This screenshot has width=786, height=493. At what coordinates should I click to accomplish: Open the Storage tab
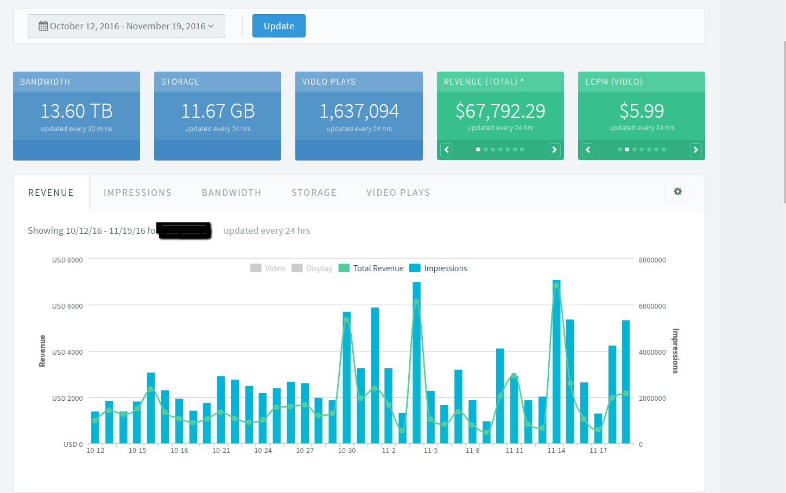coord(314,193)
